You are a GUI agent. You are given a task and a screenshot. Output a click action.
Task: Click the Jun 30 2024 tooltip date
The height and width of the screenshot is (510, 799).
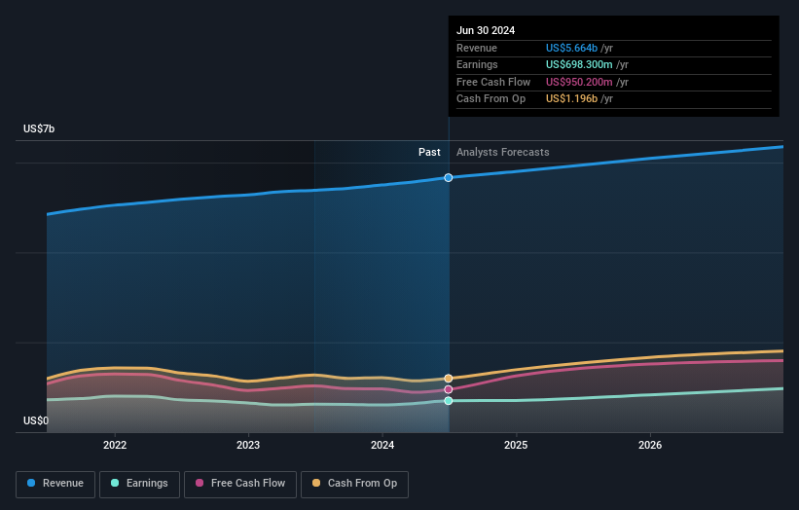point(486,30)
